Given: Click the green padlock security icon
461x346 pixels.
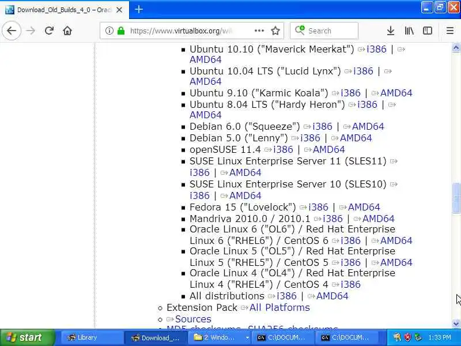Looking at the screenshot, I should [x=121, y=31].
